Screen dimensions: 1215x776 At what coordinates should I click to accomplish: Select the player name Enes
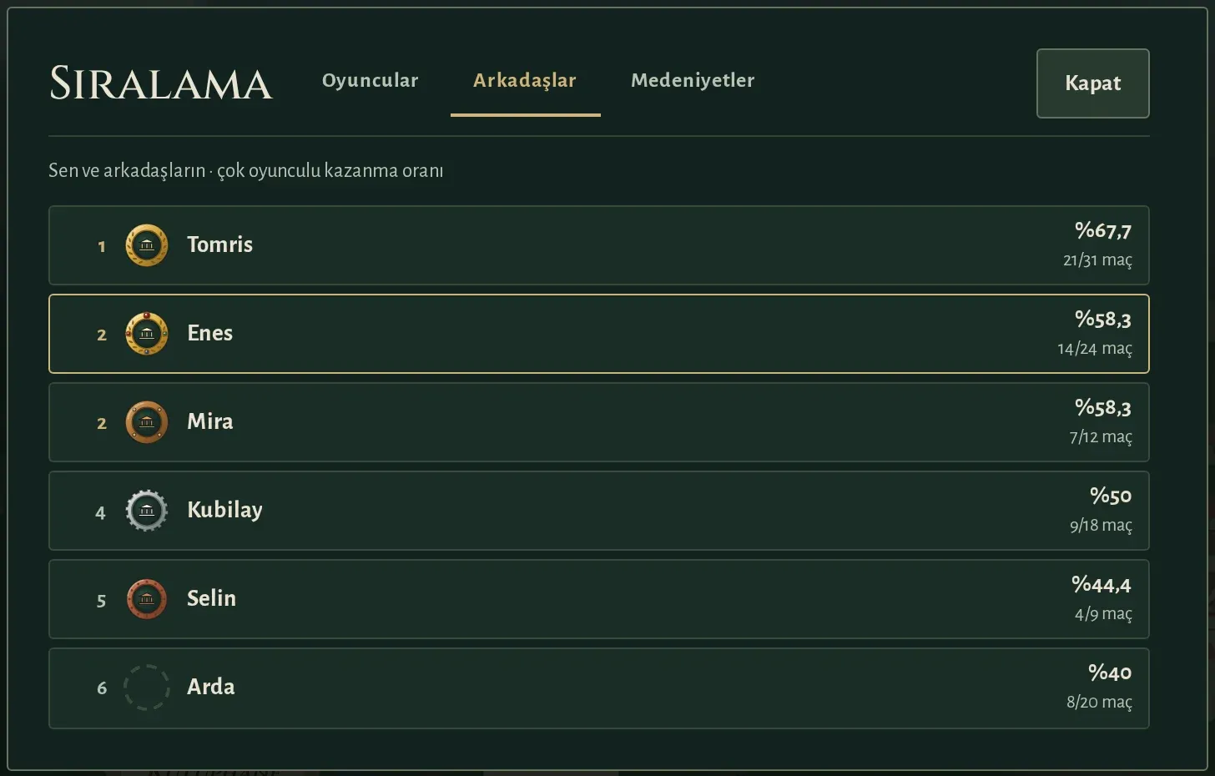click(209, 333)
